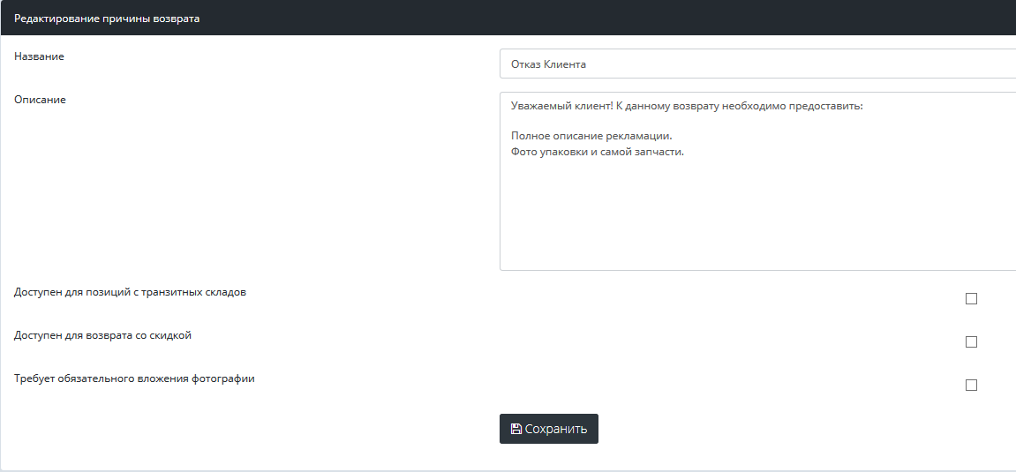Place cursor in 'Полное описание рекламации.' line
This screenshot has height=472, width=1016.
click(591, 137)
